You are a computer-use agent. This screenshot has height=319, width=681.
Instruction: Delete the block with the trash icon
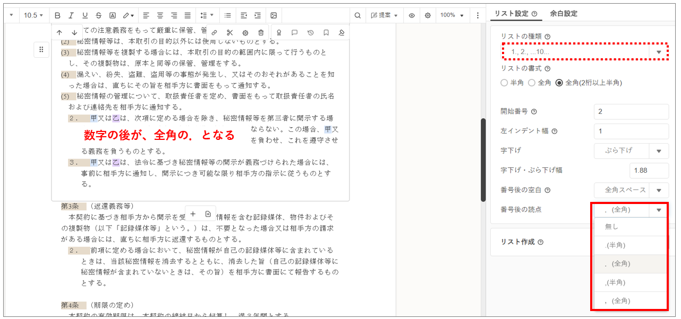point(261,33)
